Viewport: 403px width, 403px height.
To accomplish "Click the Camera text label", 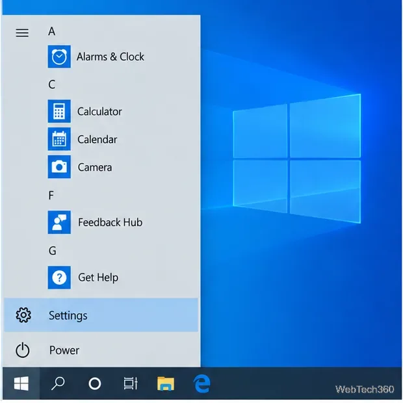I will click(x=95, y=167).
